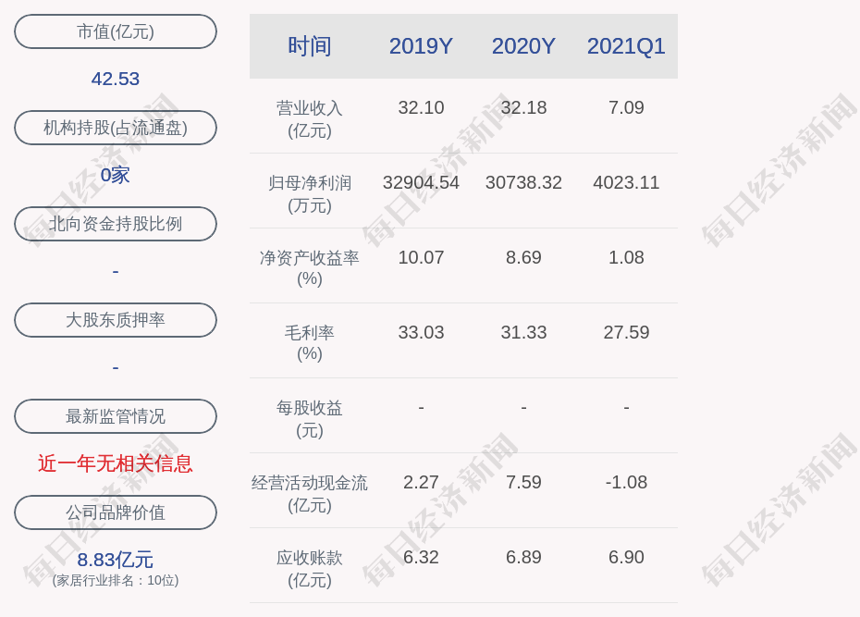
Task: Click the 毛利率(%) row label
Action: [310, 343]
